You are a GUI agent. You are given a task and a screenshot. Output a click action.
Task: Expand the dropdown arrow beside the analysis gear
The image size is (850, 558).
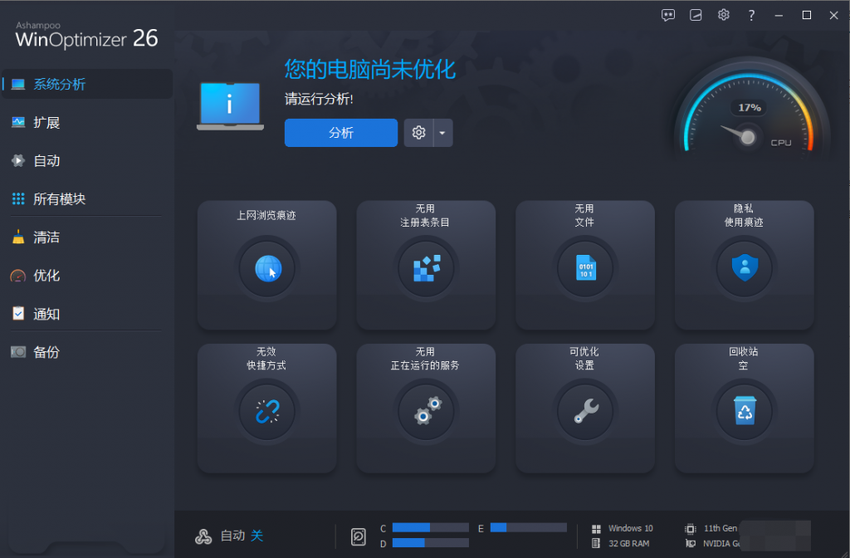[442, 133]
